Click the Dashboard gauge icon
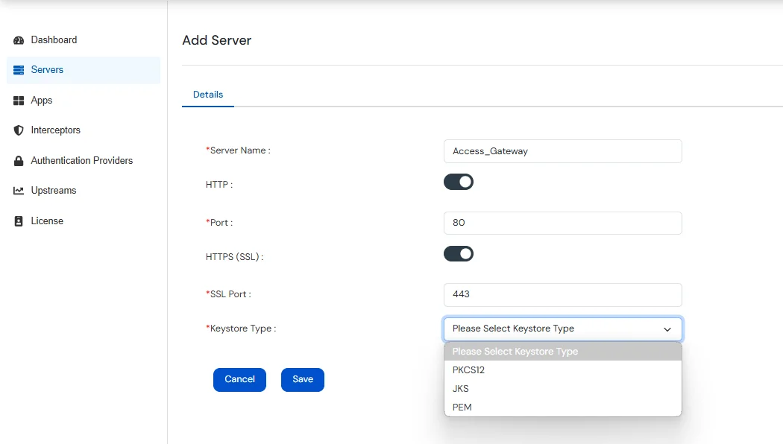Viewport: 783px width, 444px height. tap(19, 40)
